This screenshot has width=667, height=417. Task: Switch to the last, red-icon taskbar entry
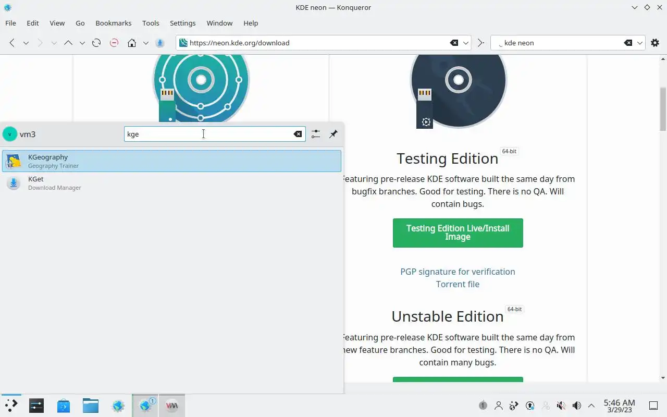[x=172, y=406]
